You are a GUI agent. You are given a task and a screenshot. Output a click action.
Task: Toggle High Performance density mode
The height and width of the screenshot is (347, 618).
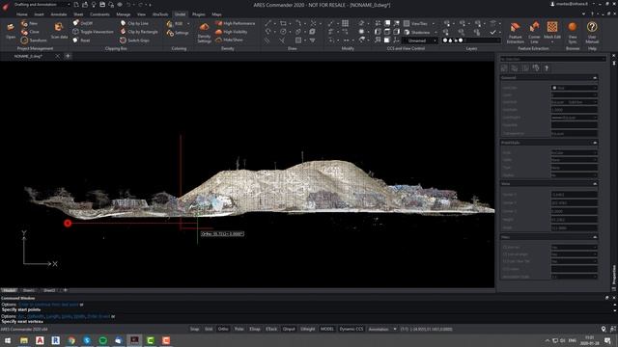click(x=236, y=23)
